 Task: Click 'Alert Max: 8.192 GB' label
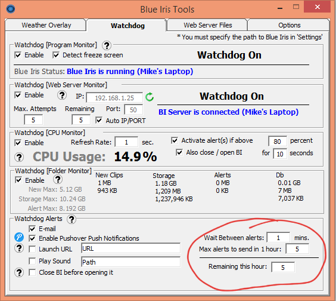[x=57, y=208]
